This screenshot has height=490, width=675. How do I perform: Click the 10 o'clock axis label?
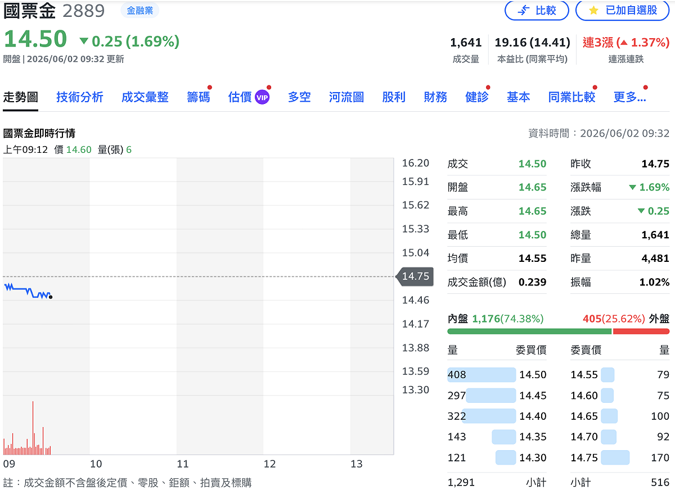click(x=96, y=464)
